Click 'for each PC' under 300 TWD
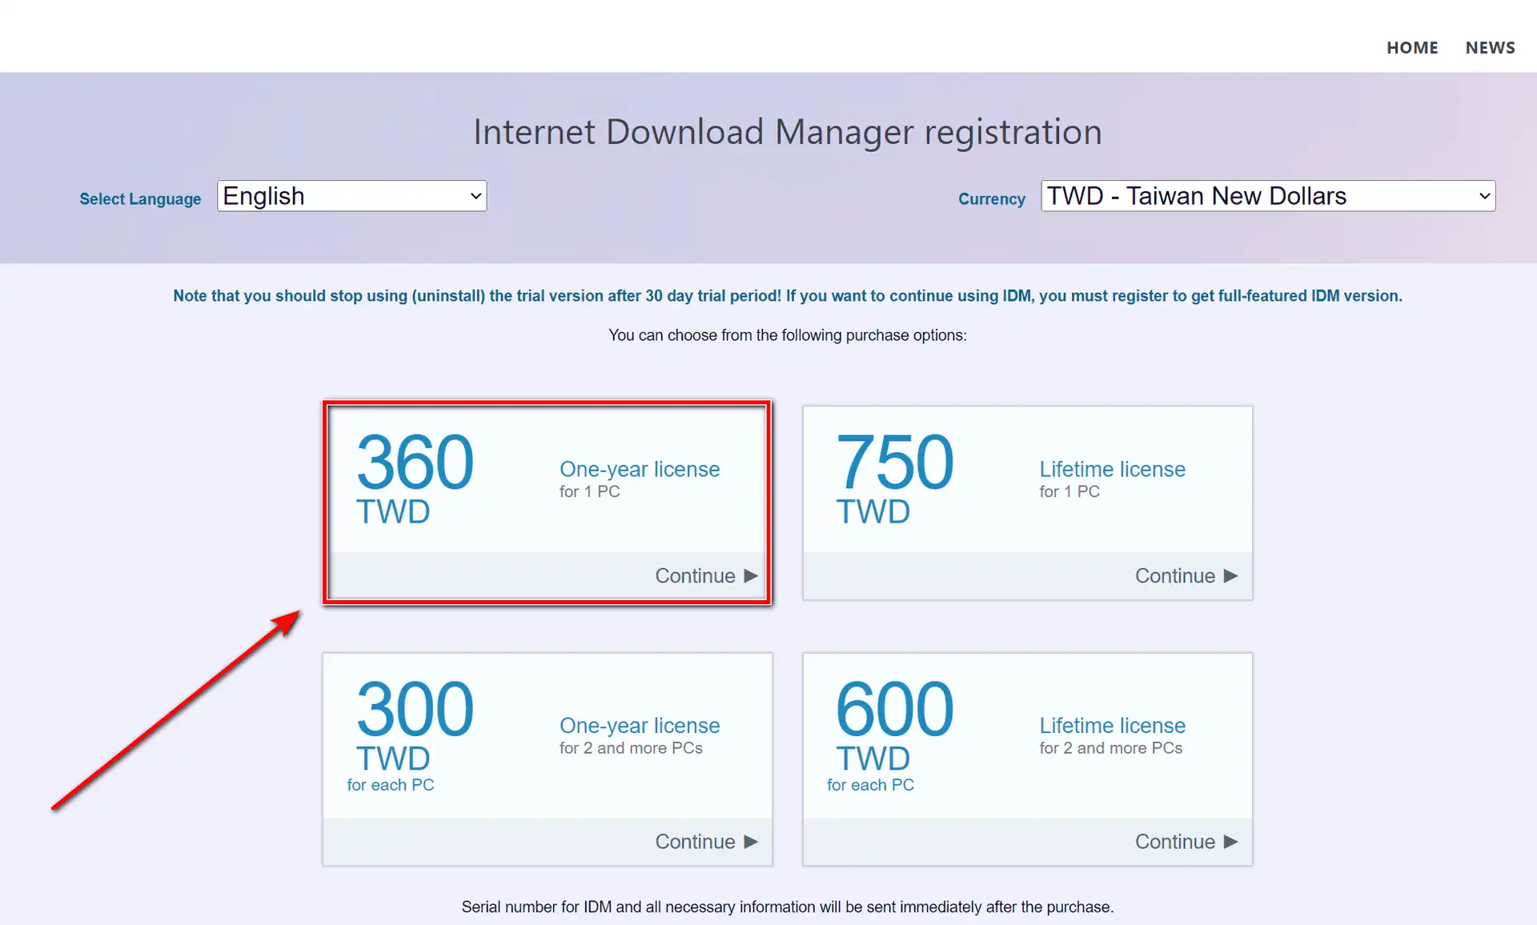 [391, 785]
